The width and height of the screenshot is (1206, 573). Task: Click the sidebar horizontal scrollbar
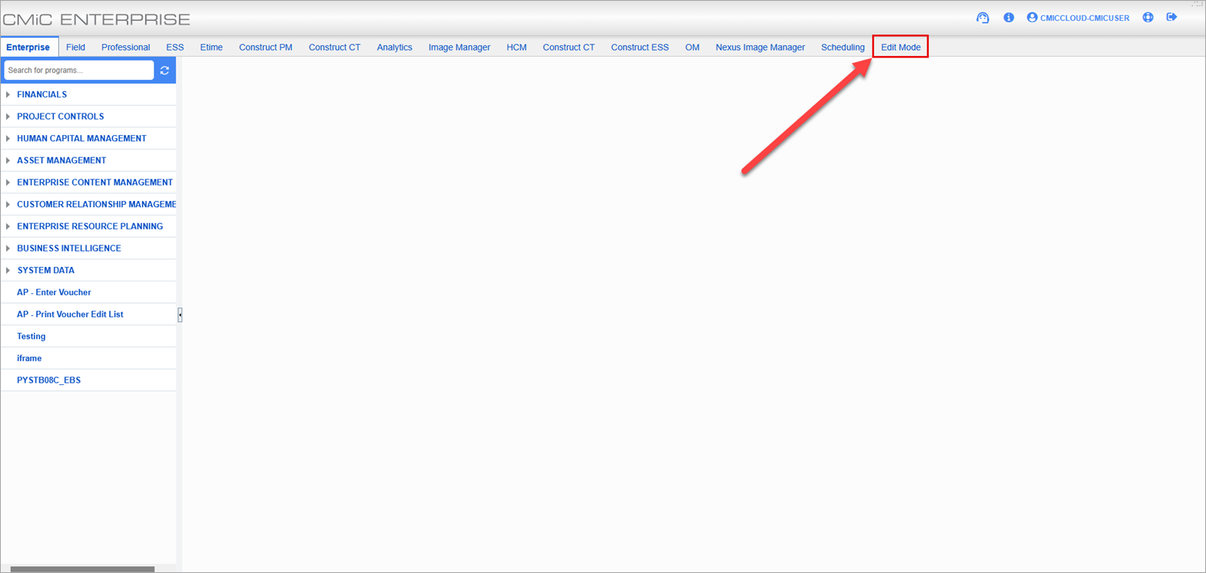pos(82,569)
